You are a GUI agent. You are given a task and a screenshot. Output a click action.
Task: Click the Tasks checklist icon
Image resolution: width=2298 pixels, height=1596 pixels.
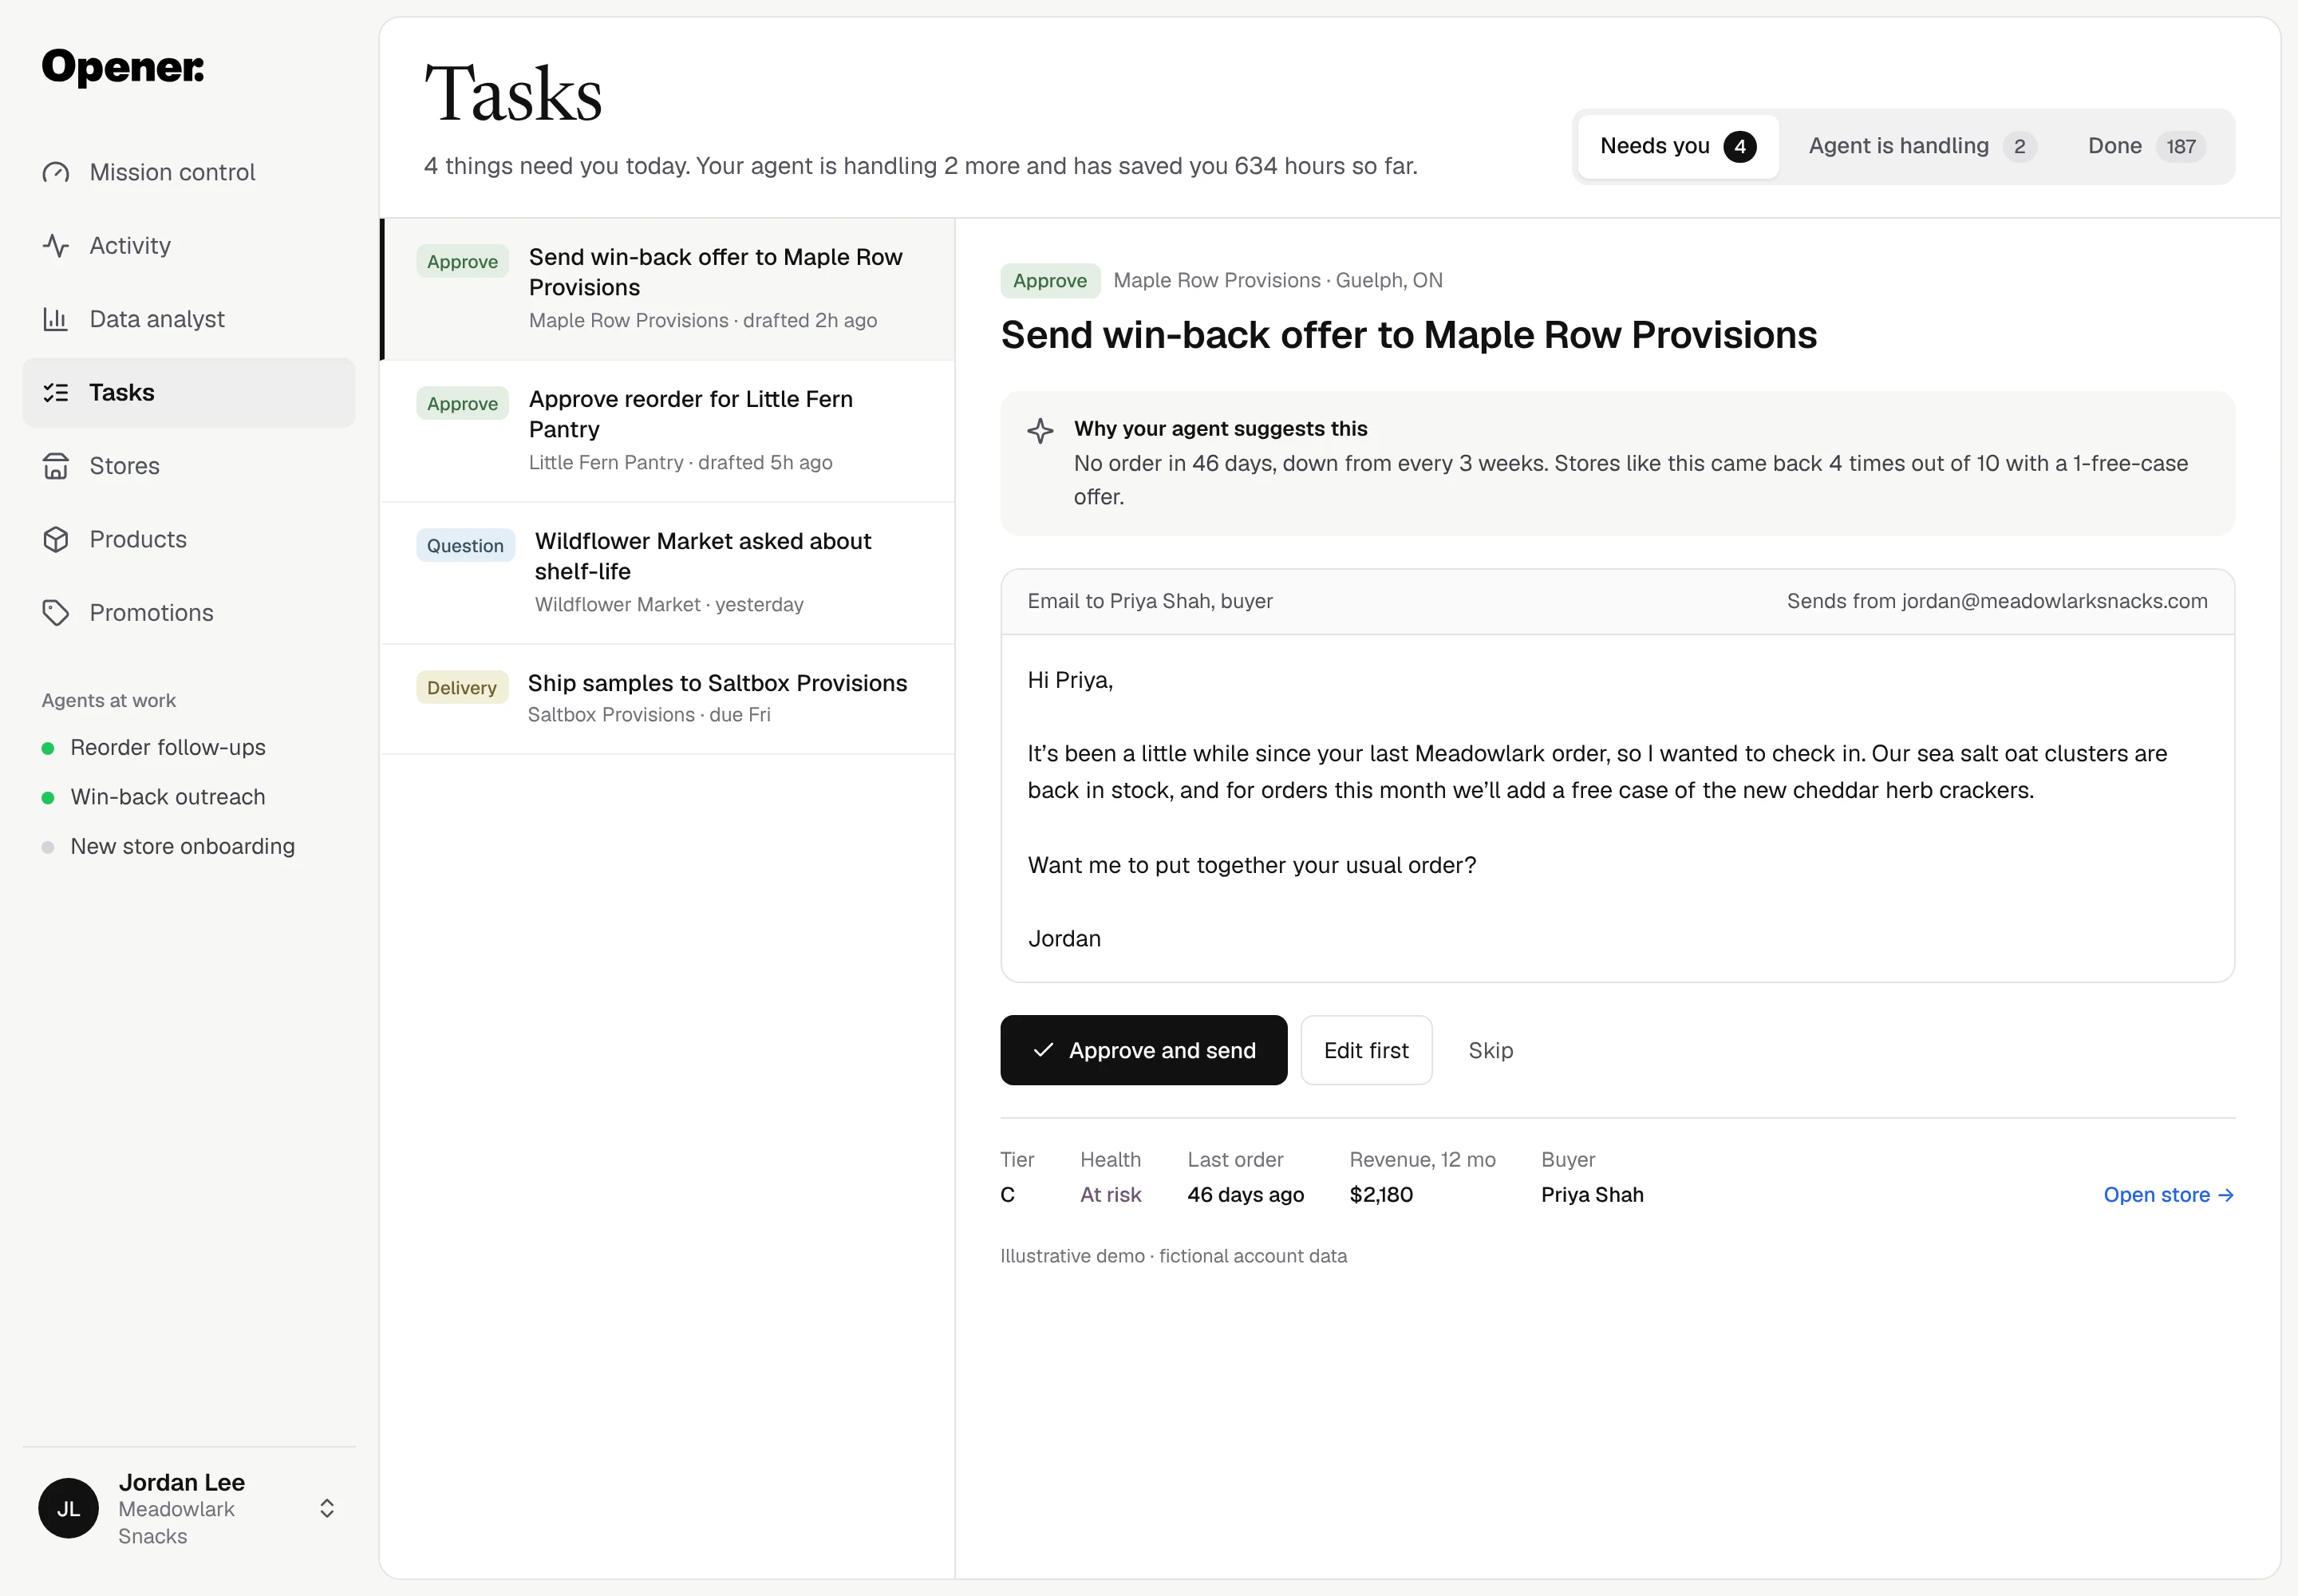(x=56, y=393)
